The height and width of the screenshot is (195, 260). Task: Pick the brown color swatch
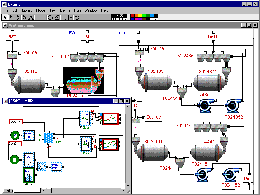(144, 19)
